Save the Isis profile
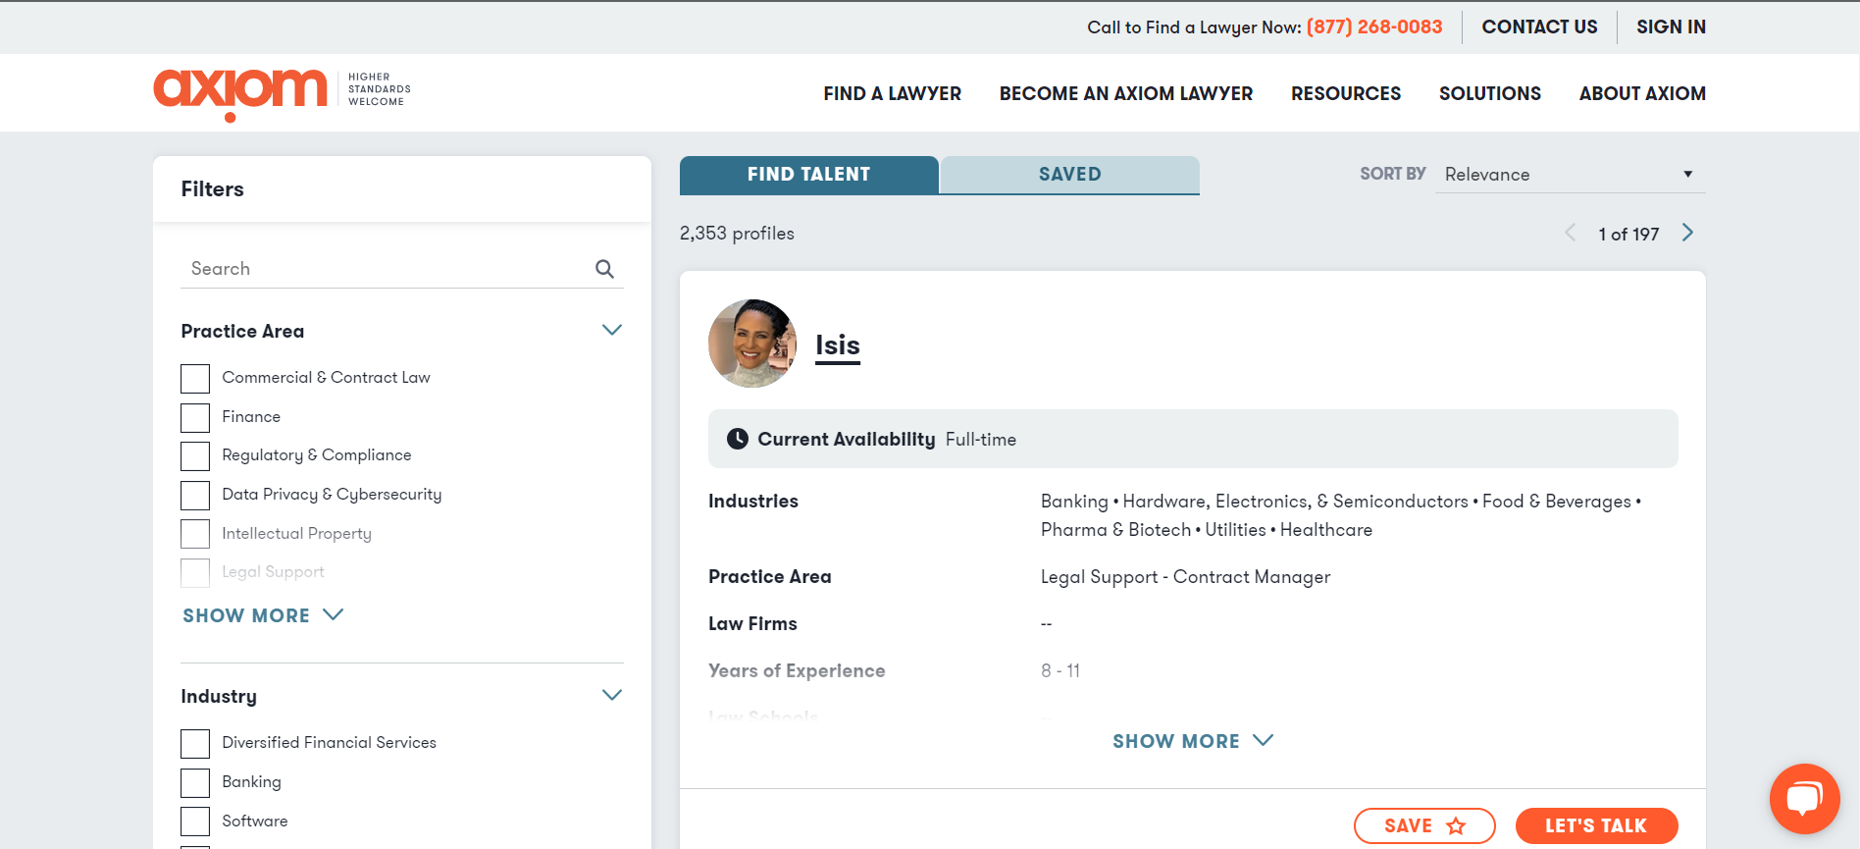This screenshot has width=1860, height=849. (x=1423, y=825)
